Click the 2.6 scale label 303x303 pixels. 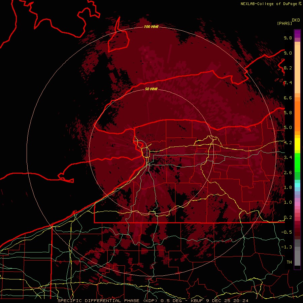click(x=288, y=173)
